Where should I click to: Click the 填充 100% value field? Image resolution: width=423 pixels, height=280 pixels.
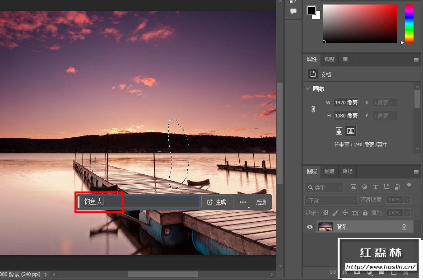pos(395,213)
